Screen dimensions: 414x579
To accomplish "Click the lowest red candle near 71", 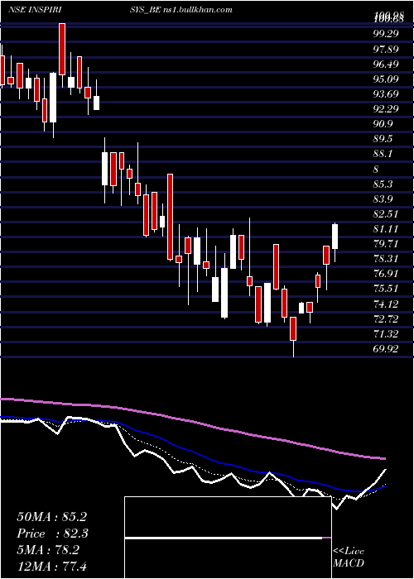I will [x=293, y=328].
